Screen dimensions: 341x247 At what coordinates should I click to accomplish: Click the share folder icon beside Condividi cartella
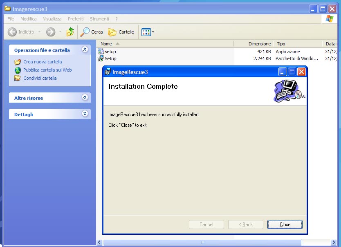[18, 78]
